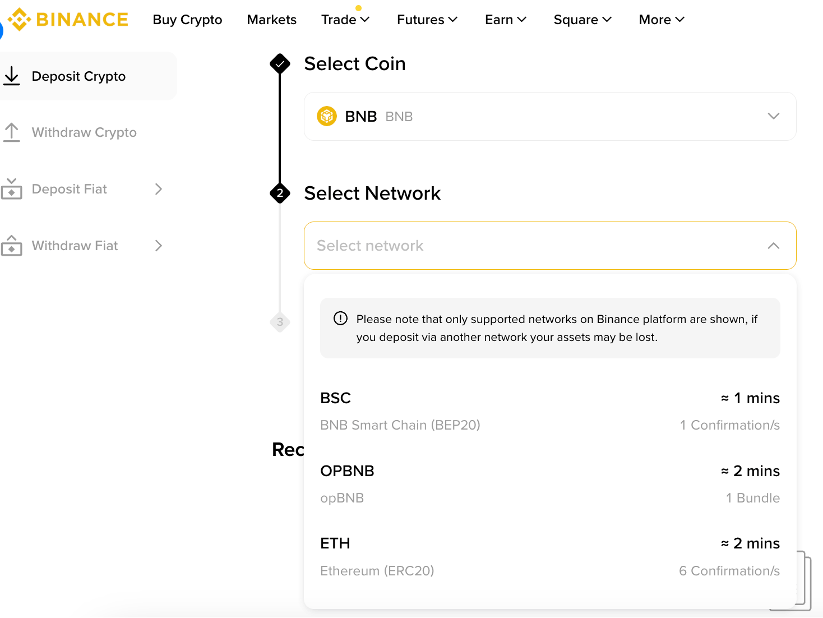Expand the Square menu
The width and height of the screenshot is (823, 618).
(x=582, y=20)
